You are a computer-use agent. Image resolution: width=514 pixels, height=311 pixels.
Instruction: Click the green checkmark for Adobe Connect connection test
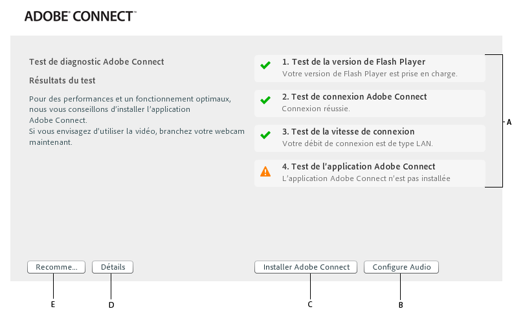coord(265,100)
